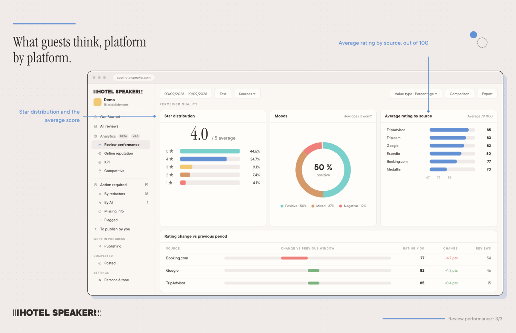The image size is (516, 333).
Task: Click the Demo account avatar square
Action: [97, 102]
